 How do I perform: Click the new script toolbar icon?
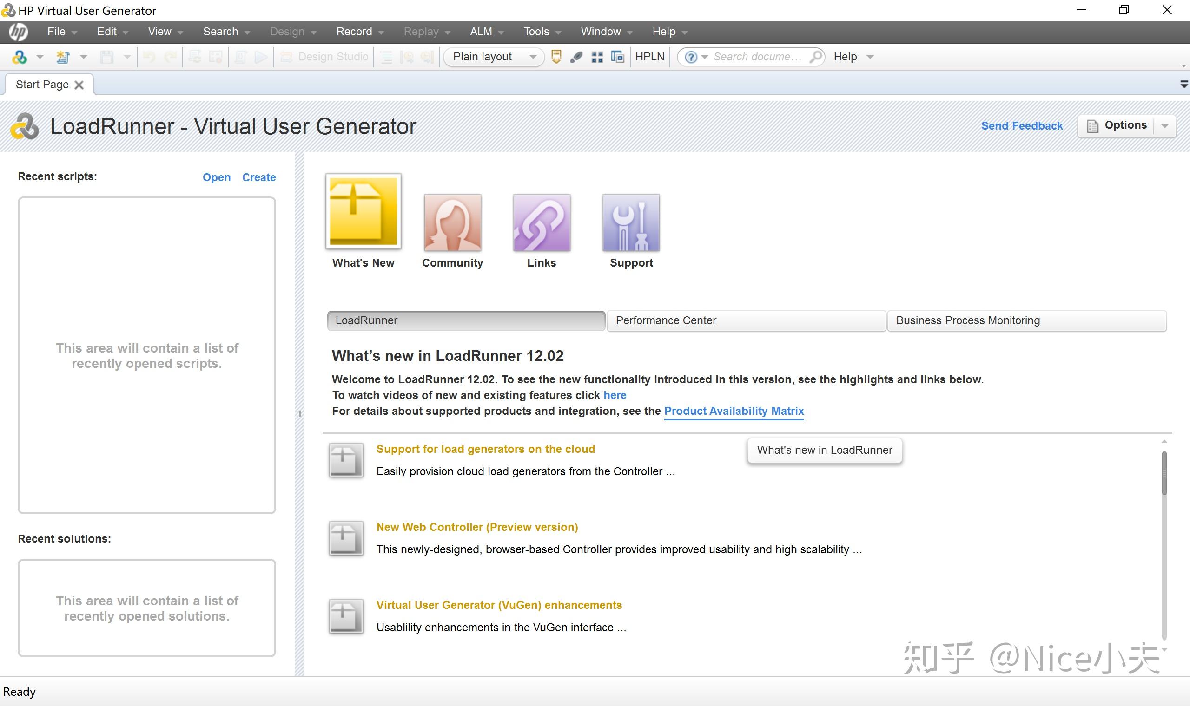point(62,57)
